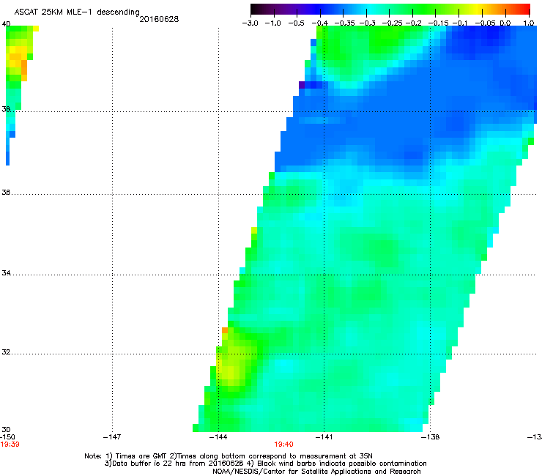Select the "-0.35" color scale label
This screenshot has height=476, width=542.
click(345, 23)
